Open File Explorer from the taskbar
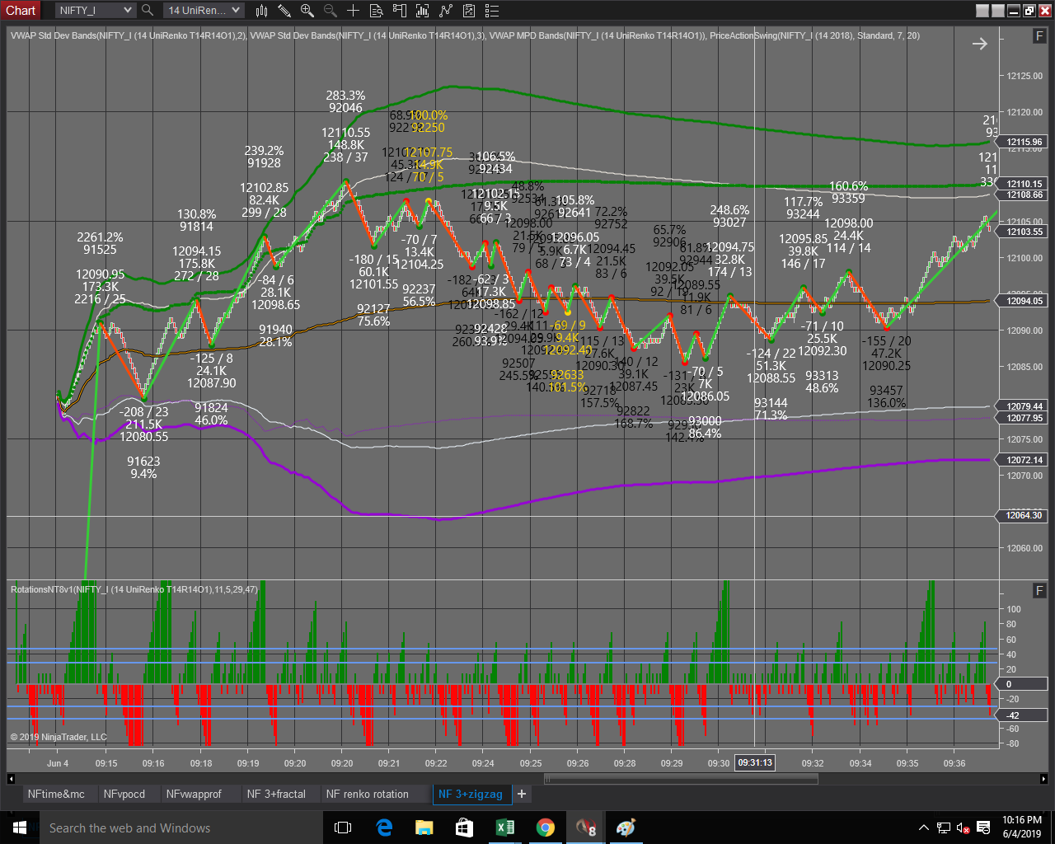Image resolution: width=1055 pixels, height=844 pixels. point(424,828)
